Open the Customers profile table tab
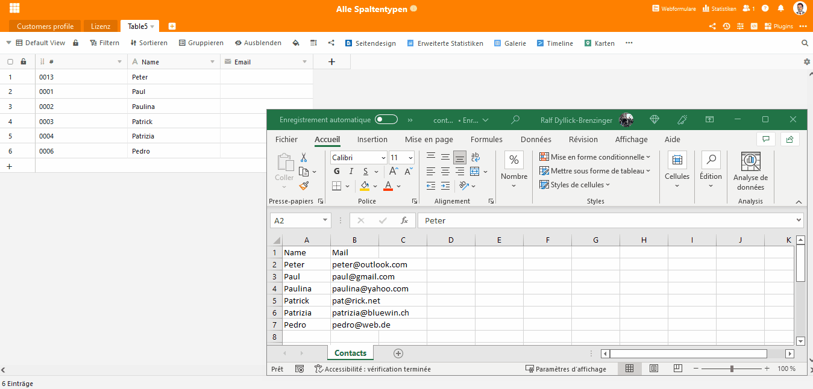 pyautogui.click(x=45, y=26)
